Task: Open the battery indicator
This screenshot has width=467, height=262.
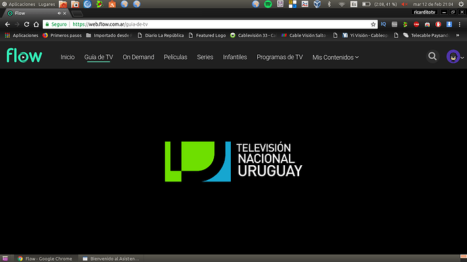Action: click(380, 4)
